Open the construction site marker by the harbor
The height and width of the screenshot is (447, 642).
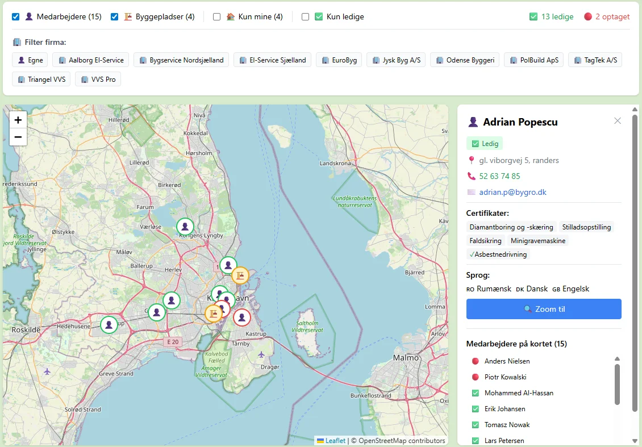[240, 275]
